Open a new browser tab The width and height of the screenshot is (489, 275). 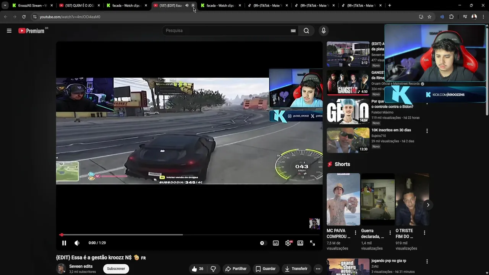click(389, 5)
